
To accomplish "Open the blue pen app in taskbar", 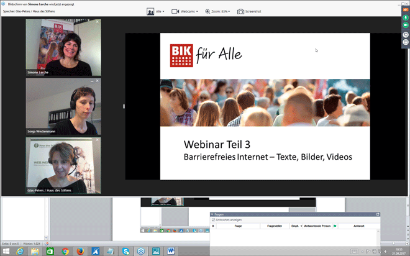I will coord(95,251).
